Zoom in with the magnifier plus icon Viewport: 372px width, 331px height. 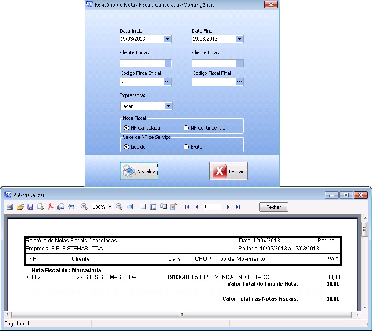point(84,207)
